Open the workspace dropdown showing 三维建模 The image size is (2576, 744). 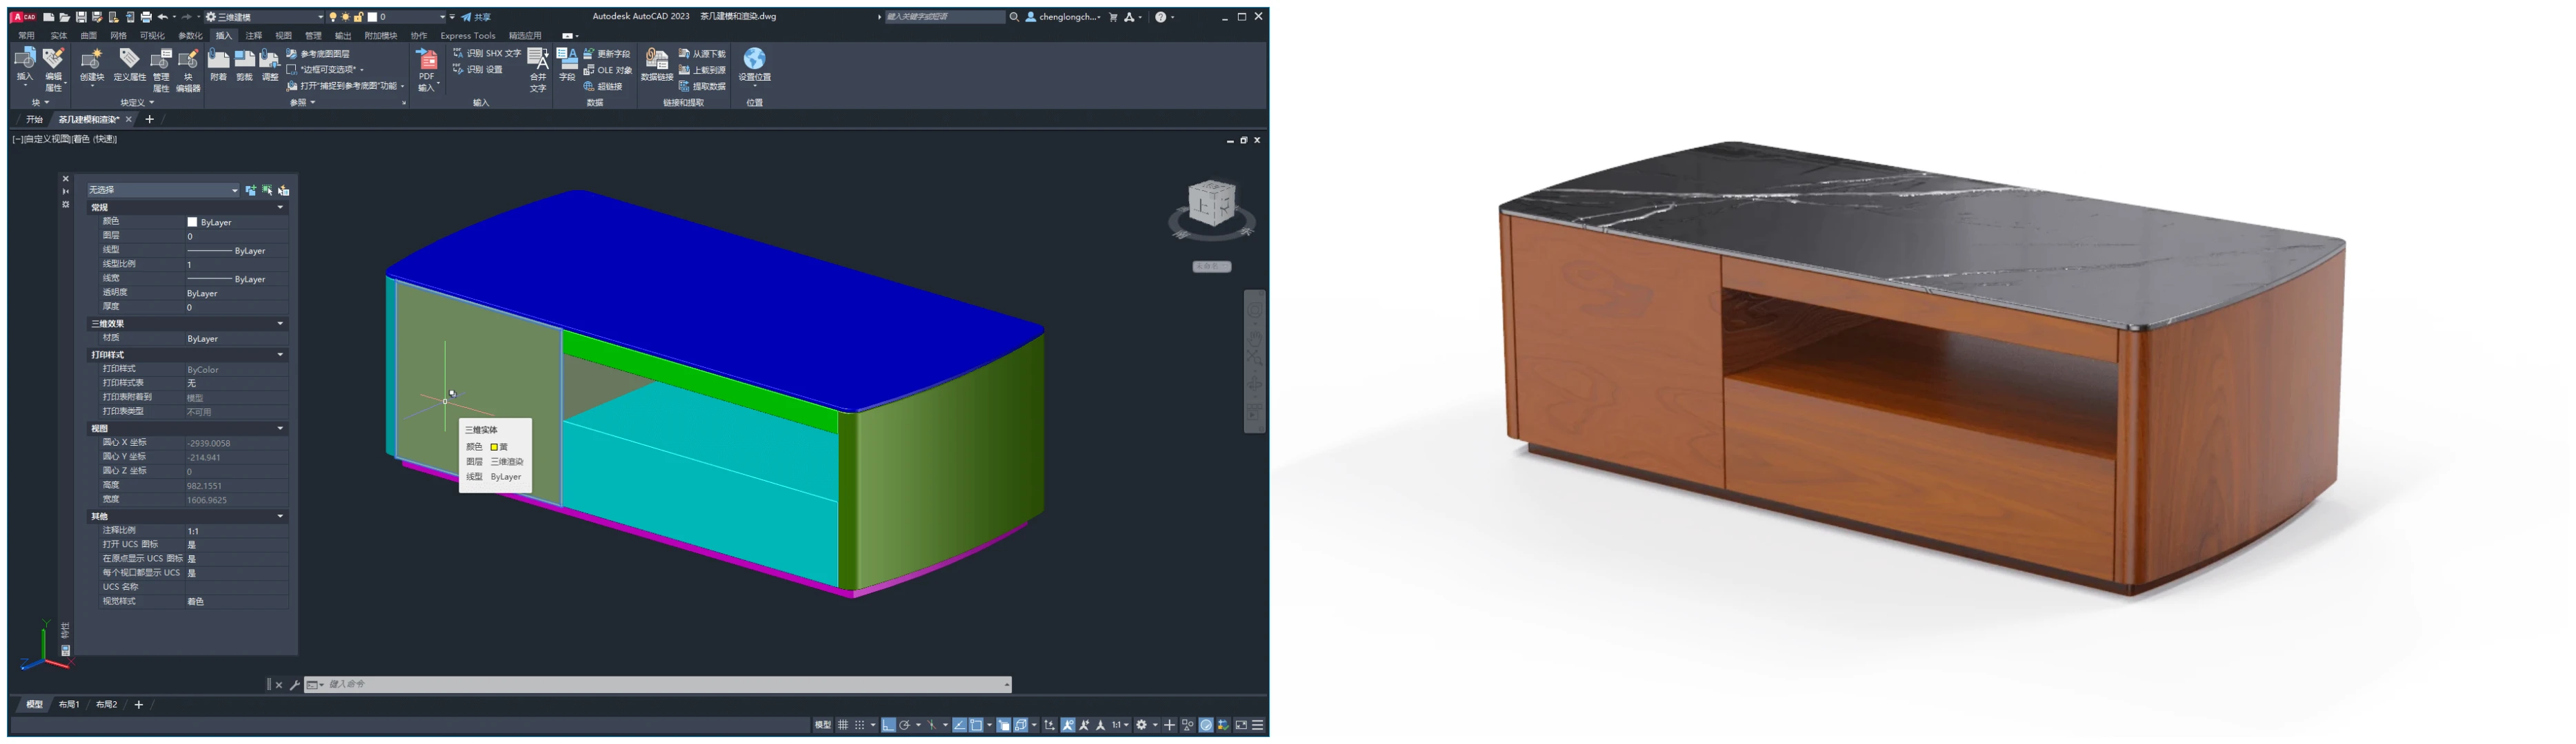tap(265, 17)
